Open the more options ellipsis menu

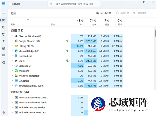pyautogui.click(x=152, y=13)
